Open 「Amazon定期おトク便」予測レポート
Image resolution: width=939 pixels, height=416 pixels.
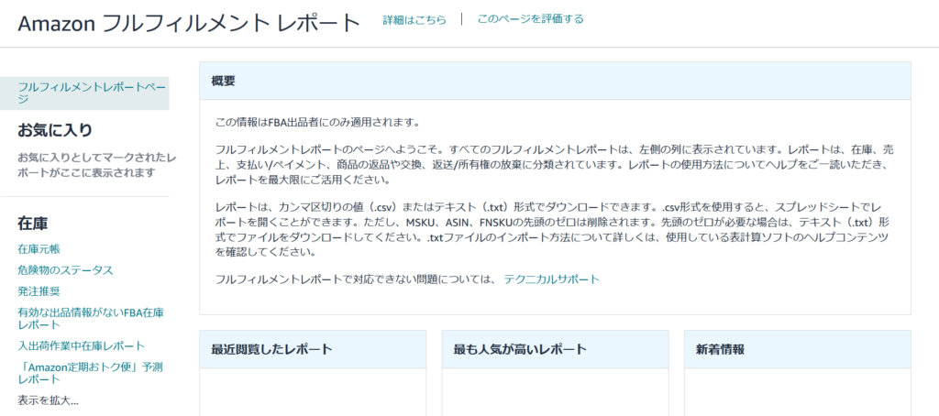click(x=91, y=373)
